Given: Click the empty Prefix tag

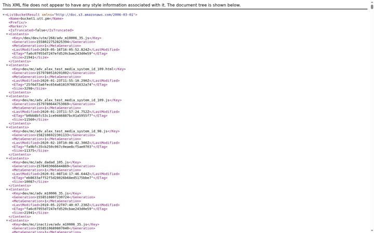Looking at the screenshot, I should point(18,22).
